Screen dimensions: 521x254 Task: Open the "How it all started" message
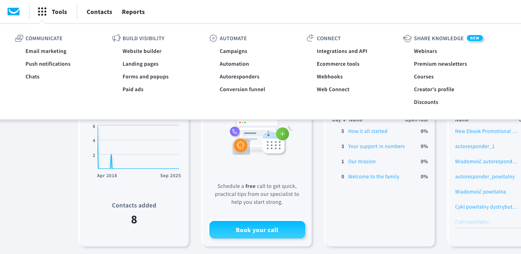click(x=368, y=131)
